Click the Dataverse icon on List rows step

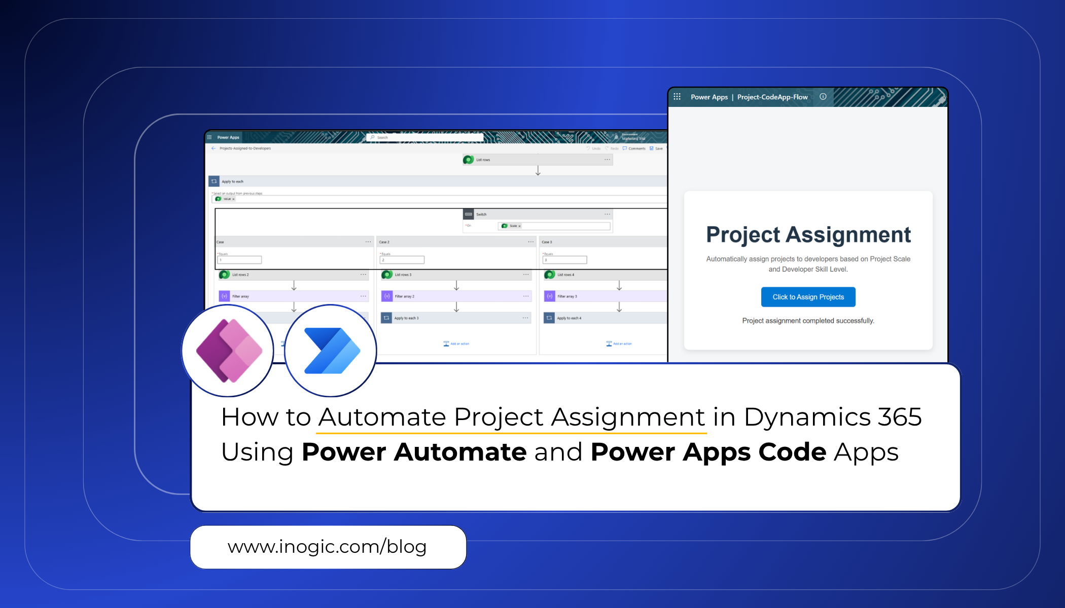tap(468, 160)
